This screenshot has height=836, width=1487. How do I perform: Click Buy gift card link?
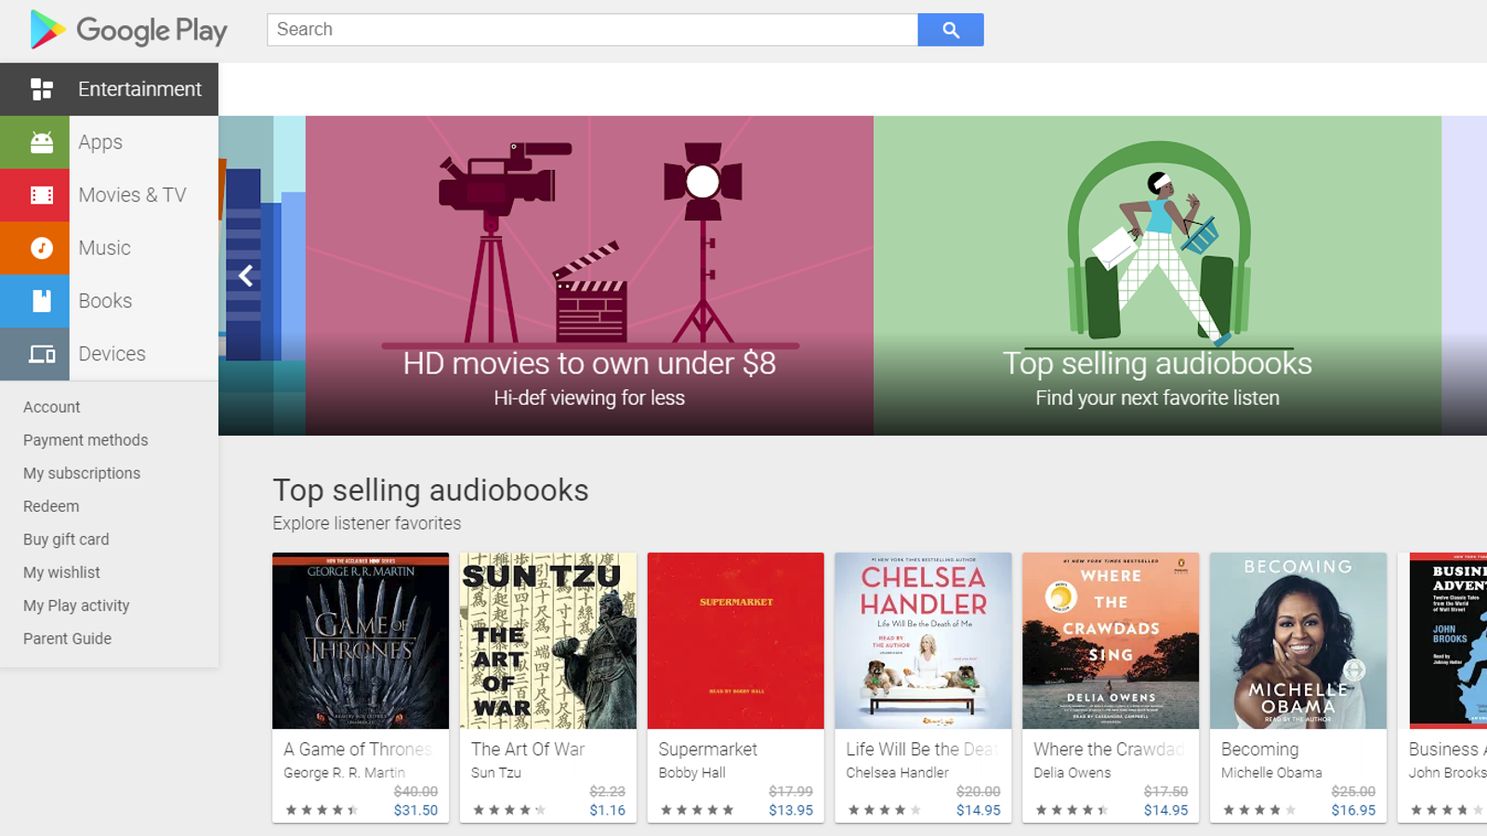pos(66,540)
